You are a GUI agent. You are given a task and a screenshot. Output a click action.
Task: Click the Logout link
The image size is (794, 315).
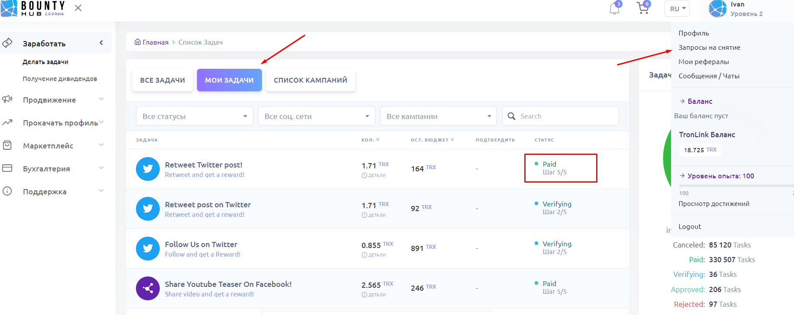(x=690, y=227)
